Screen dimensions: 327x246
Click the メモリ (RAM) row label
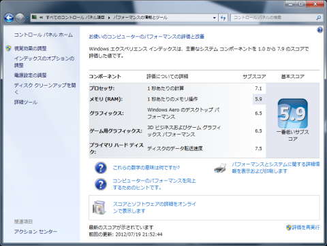click(106, 99)
